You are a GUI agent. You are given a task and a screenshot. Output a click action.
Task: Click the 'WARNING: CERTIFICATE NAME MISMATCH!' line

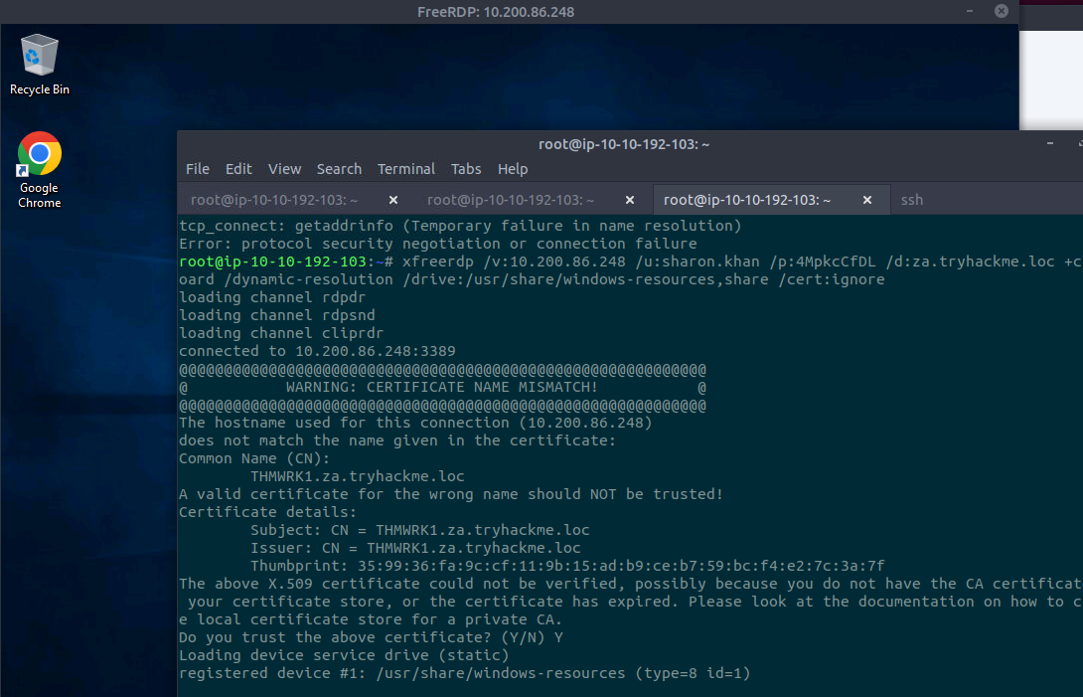click(x=442, y=387)
